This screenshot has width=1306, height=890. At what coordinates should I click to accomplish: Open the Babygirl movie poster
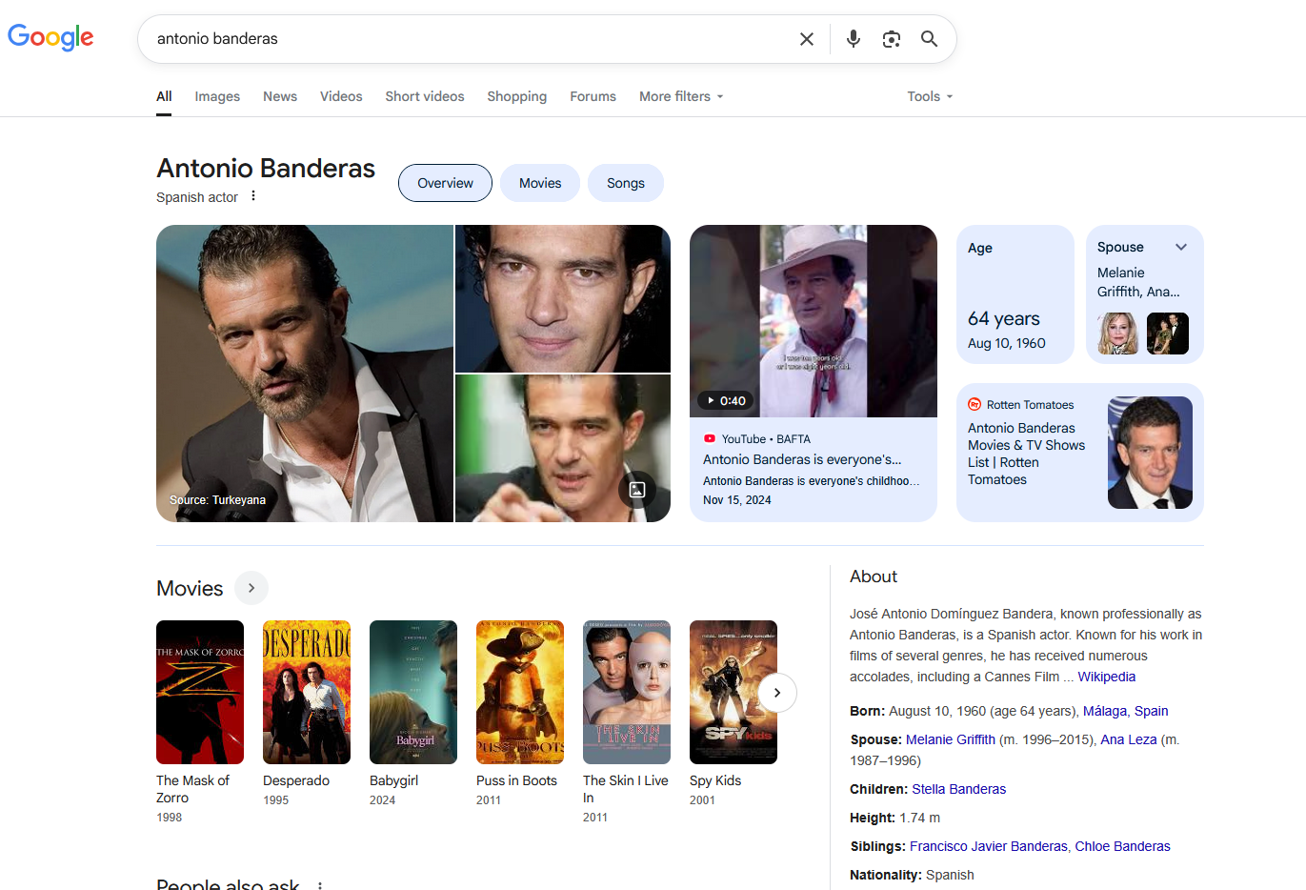[x=413, y=692]
